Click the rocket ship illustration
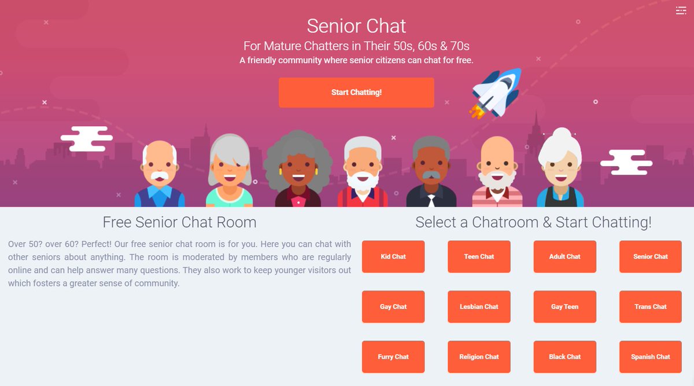Viewport: 694px width, 386px height. coord(494,94)
